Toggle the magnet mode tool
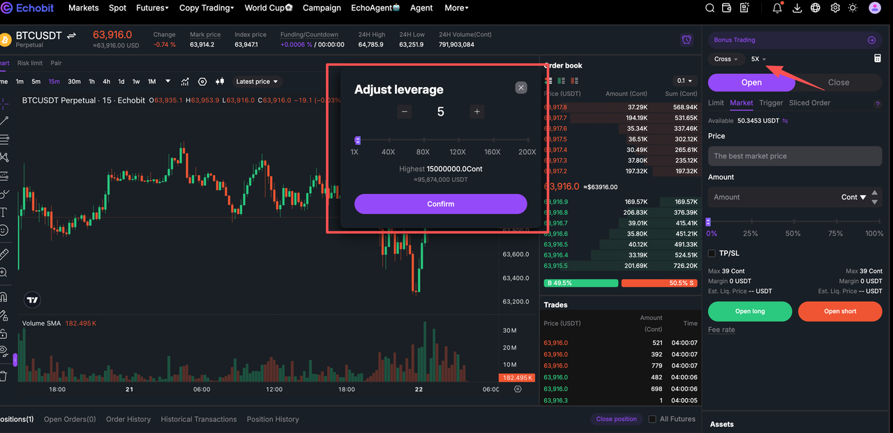This screenshot has height=433, width=893. click(x=3, y=297)
